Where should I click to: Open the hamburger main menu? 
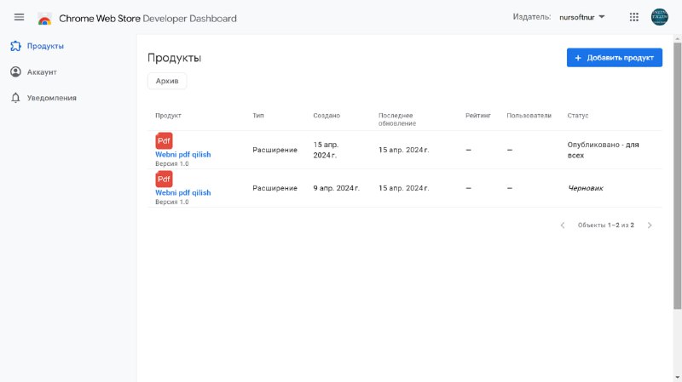[x=19, y=17]
